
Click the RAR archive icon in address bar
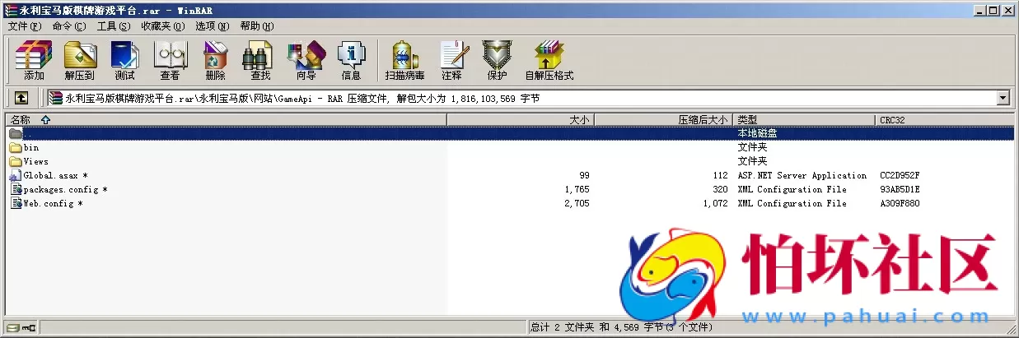pyautogui.click(x=55, y=98)
